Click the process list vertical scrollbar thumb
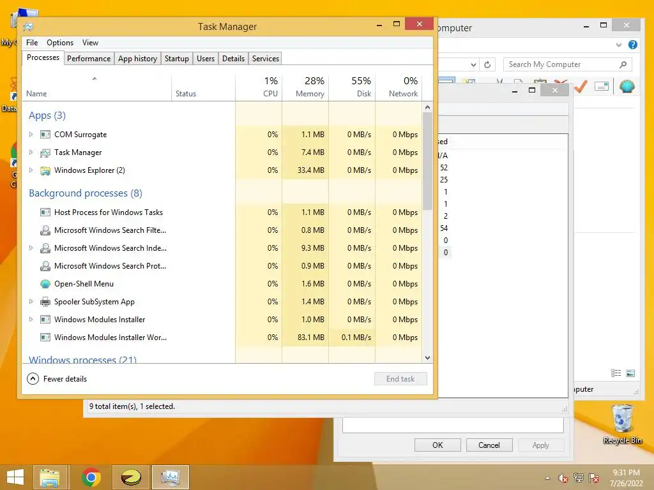This screenshot has width=654, height=490. click(x=427, y=161)
